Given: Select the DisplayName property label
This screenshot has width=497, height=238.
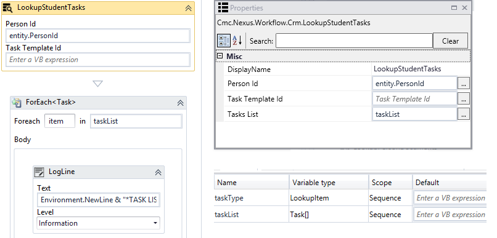Looking at the screenshot, I should [x=249, y=69].
